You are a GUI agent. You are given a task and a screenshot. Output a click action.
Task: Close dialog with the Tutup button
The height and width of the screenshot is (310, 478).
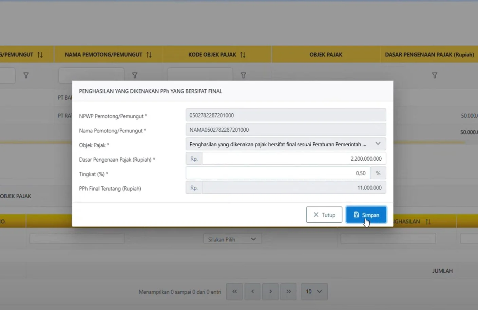pyautogui.click(x=324, y=215)
